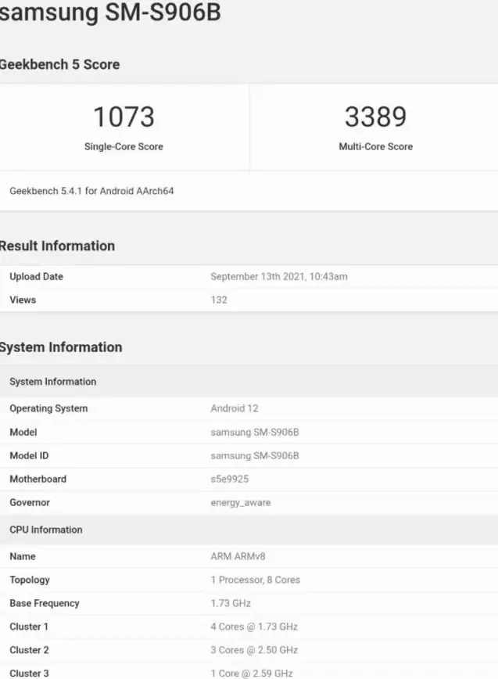Select the 3 Cores @ 2.50 GHz value
The width and height of the screenshot is (498, 679).
pyautogui.click(x=254, y=650)
